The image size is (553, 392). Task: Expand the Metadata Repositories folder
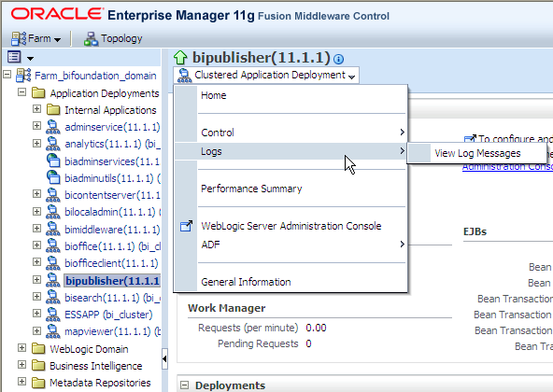(21, 382)
